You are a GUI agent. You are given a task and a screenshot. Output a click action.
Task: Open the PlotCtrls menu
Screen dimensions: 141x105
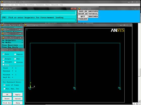22,5
